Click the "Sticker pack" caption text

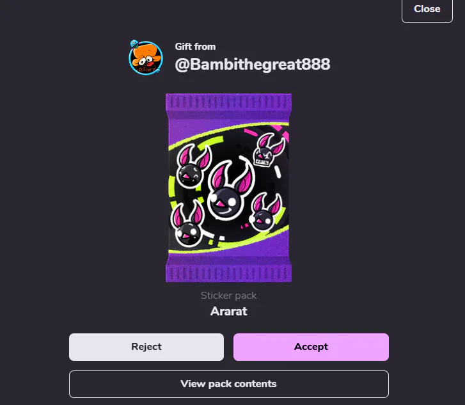(228, 296)
